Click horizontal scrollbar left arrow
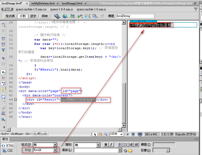 tap(9, 129)
